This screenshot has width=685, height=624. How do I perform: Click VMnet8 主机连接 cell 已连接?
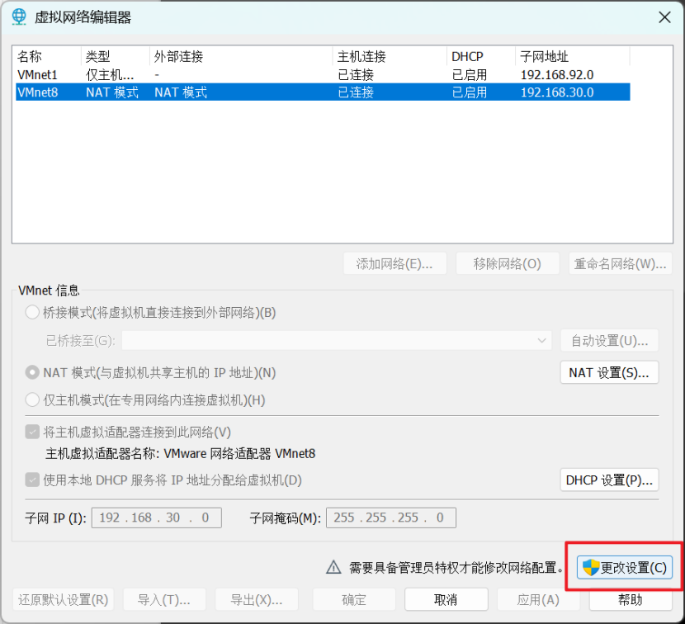356,92
